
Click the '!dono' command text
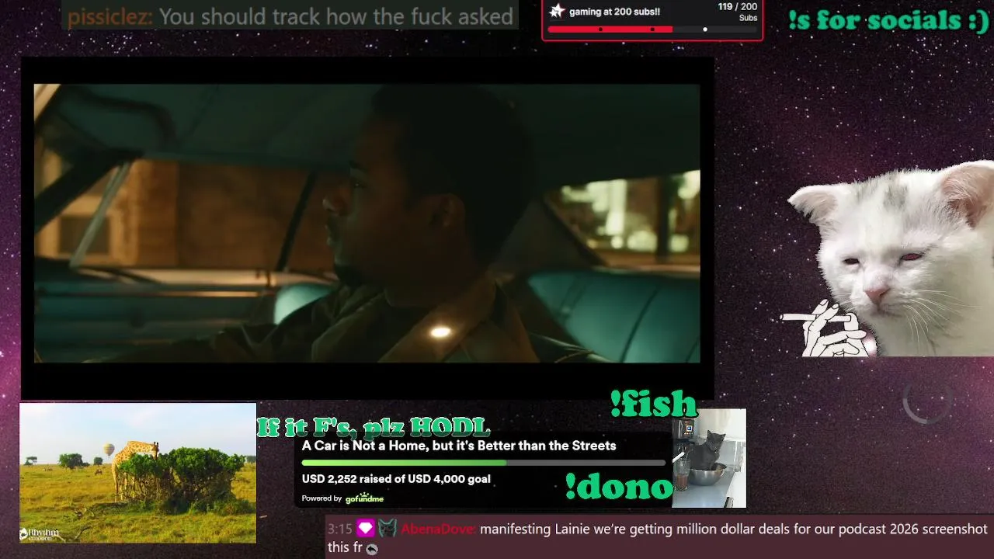point(619,486)
